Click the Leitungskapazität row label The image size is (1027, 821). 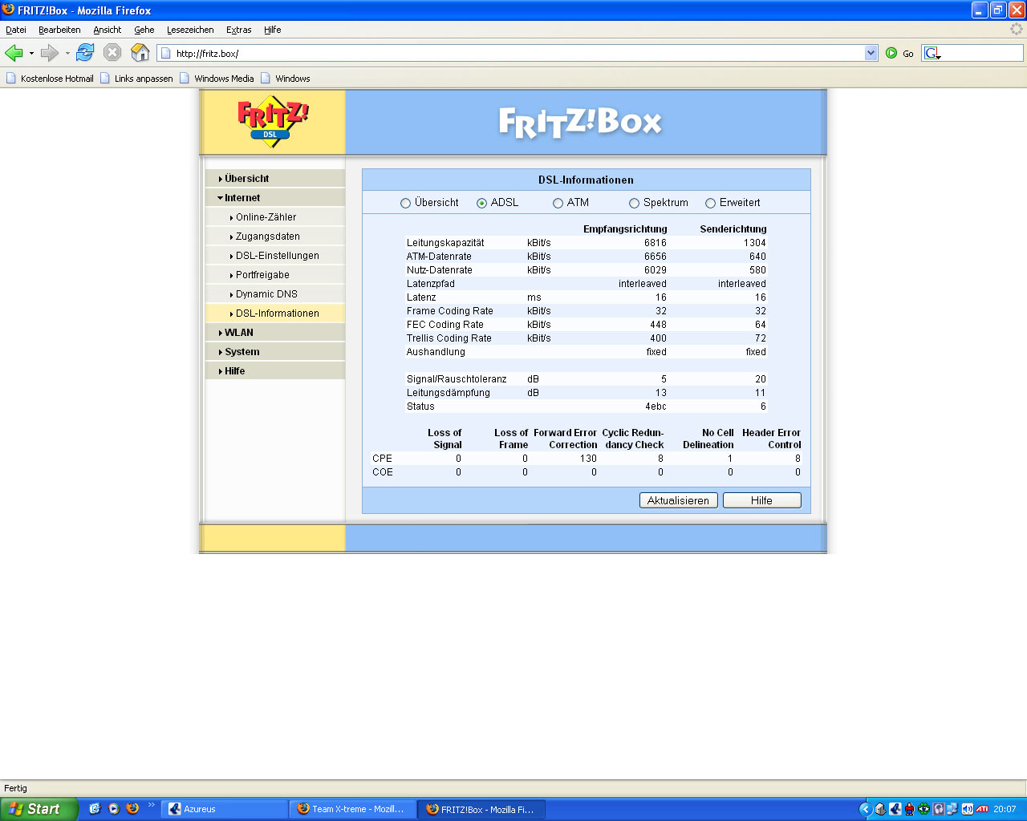(x=445, y=243)
